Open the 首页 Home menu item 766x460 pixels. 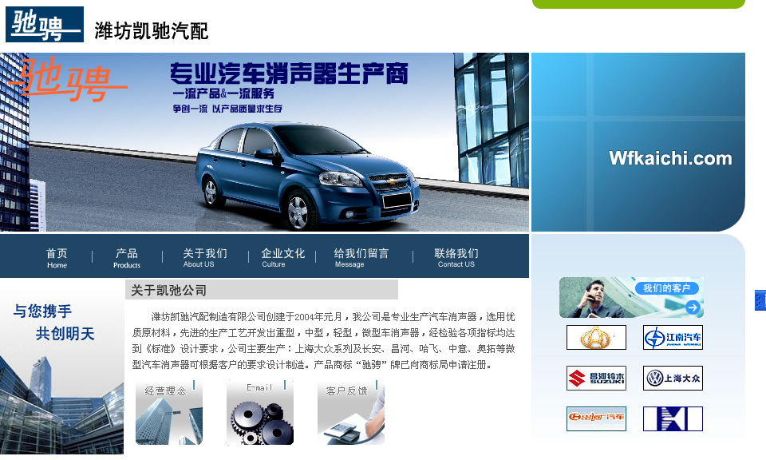[x=57, y=258]
